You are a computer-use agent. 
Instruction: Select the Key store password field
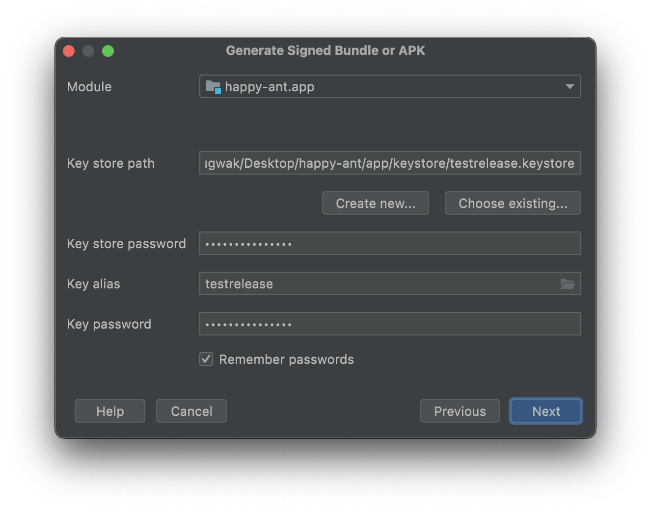390,243
